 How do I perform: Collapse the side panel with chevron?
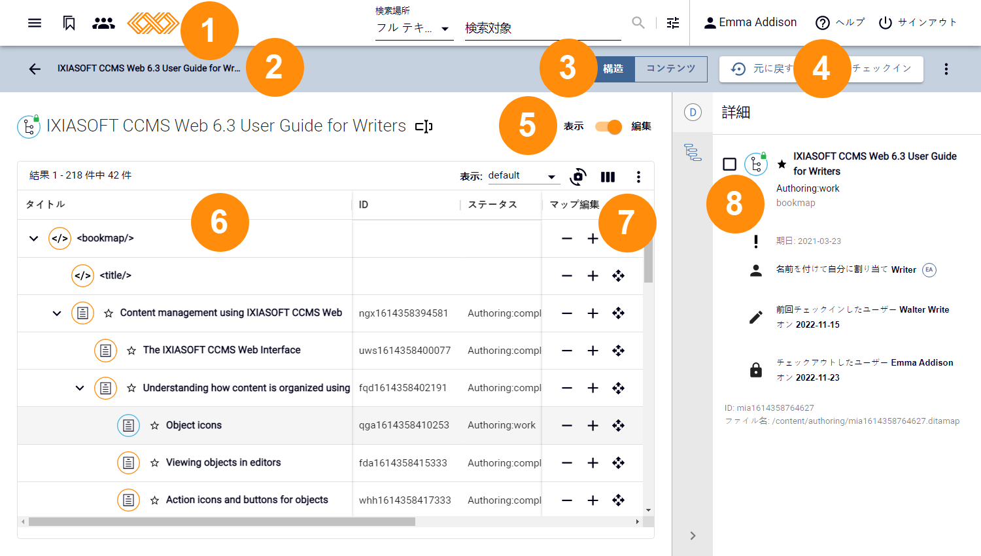coord(693,536)
